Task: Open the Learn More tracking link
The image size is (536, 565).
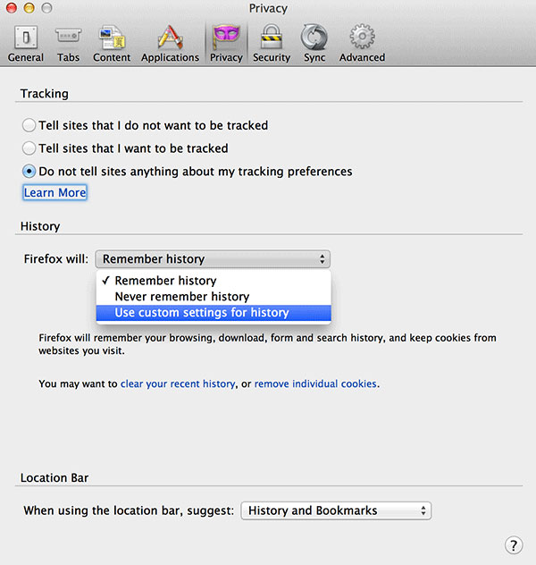Action: click(x=54, y=193)
